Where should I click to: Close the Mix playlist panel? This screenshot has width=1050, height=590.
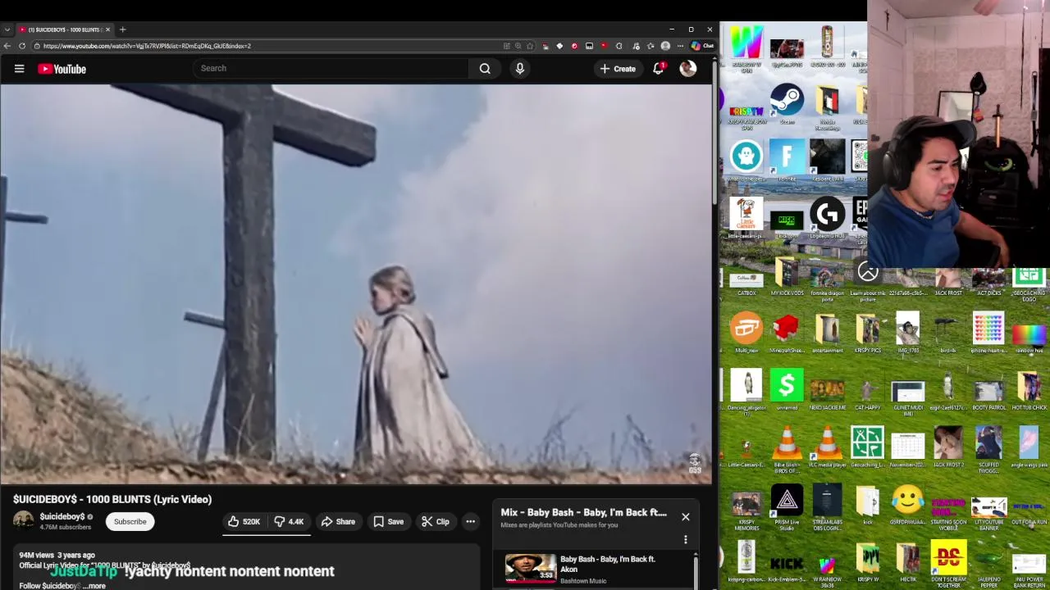pyautogui.click(x=686, y=517)
